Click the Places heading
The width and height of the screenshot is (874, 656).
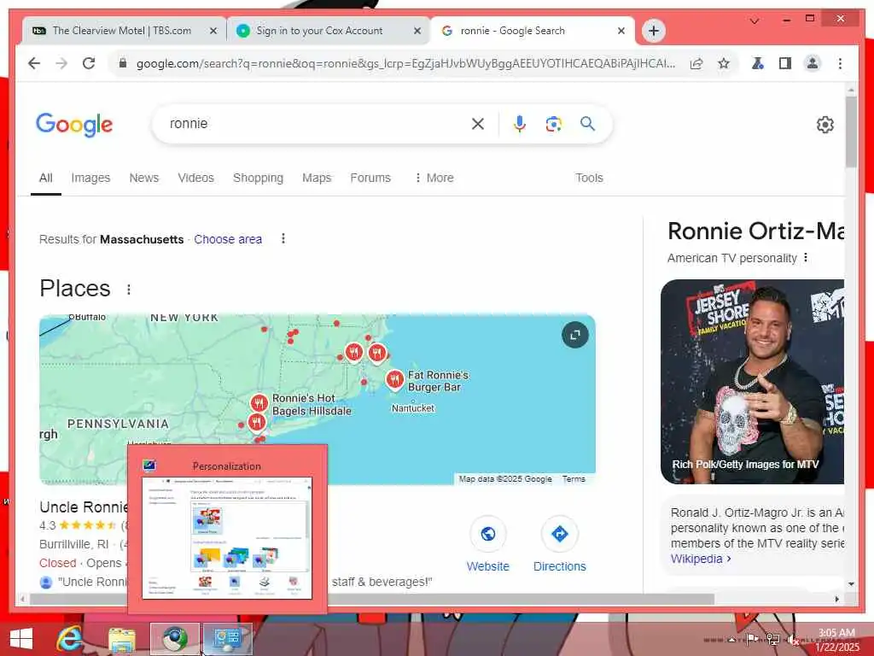75,289
